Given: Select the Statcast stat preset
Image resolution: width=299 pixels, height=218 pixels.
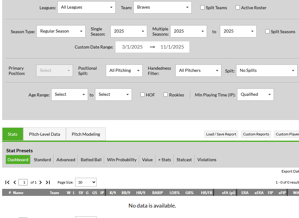Looking at the screenshot, I should tap(184, 160).
